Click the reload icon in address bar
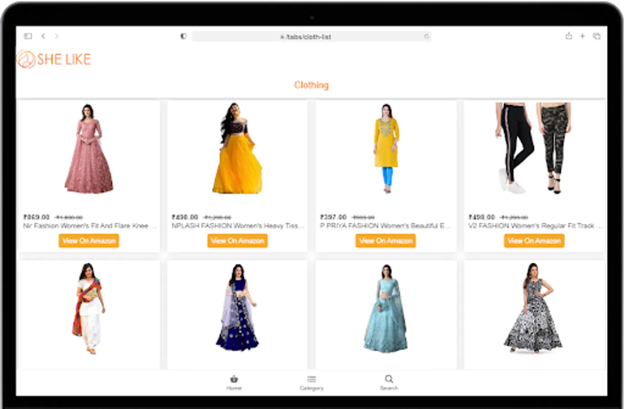 [x=426, y=36]
